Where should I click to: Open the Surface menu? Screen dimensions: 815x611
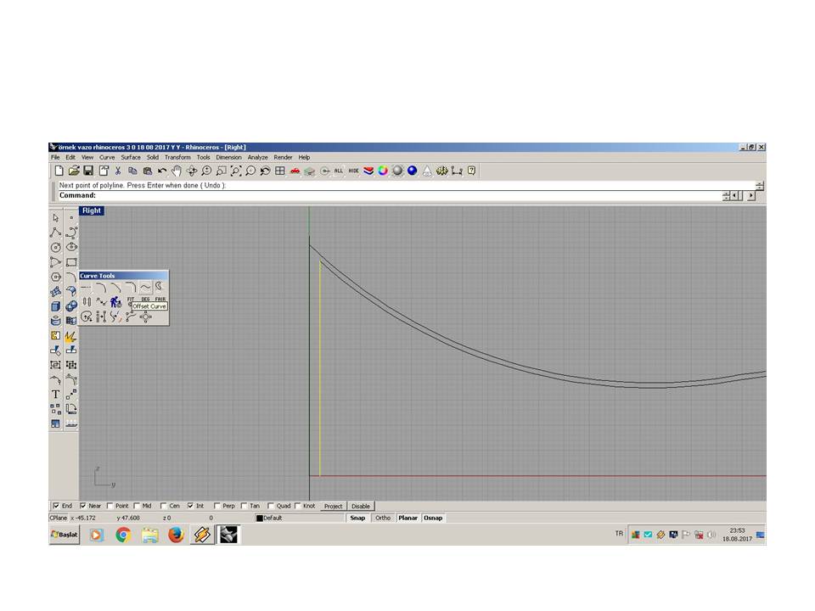click(131, 157)
